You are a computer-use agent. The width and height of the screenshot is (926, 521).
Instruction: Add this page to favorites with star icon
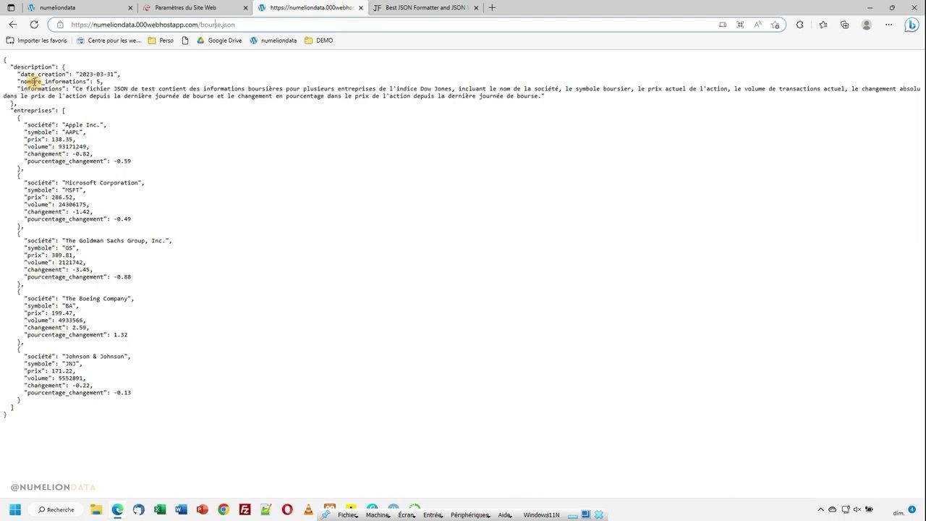tap(776, 24)
